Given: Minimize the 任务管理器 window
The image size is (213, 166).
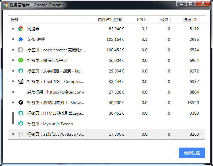Looking at the screenshot, I should click(x=181, y=3).
